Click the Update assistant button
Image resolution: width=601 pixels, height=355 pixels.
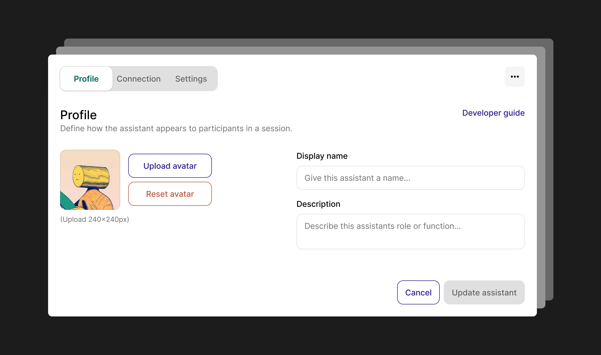[x=484, y=292]
